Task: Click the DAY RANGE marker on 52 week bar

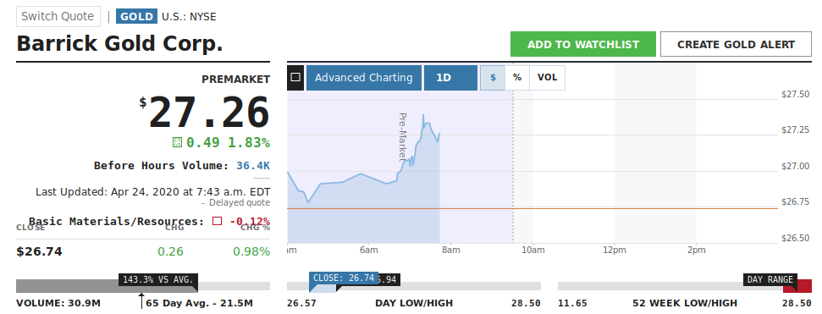Action: pos(770,280)
